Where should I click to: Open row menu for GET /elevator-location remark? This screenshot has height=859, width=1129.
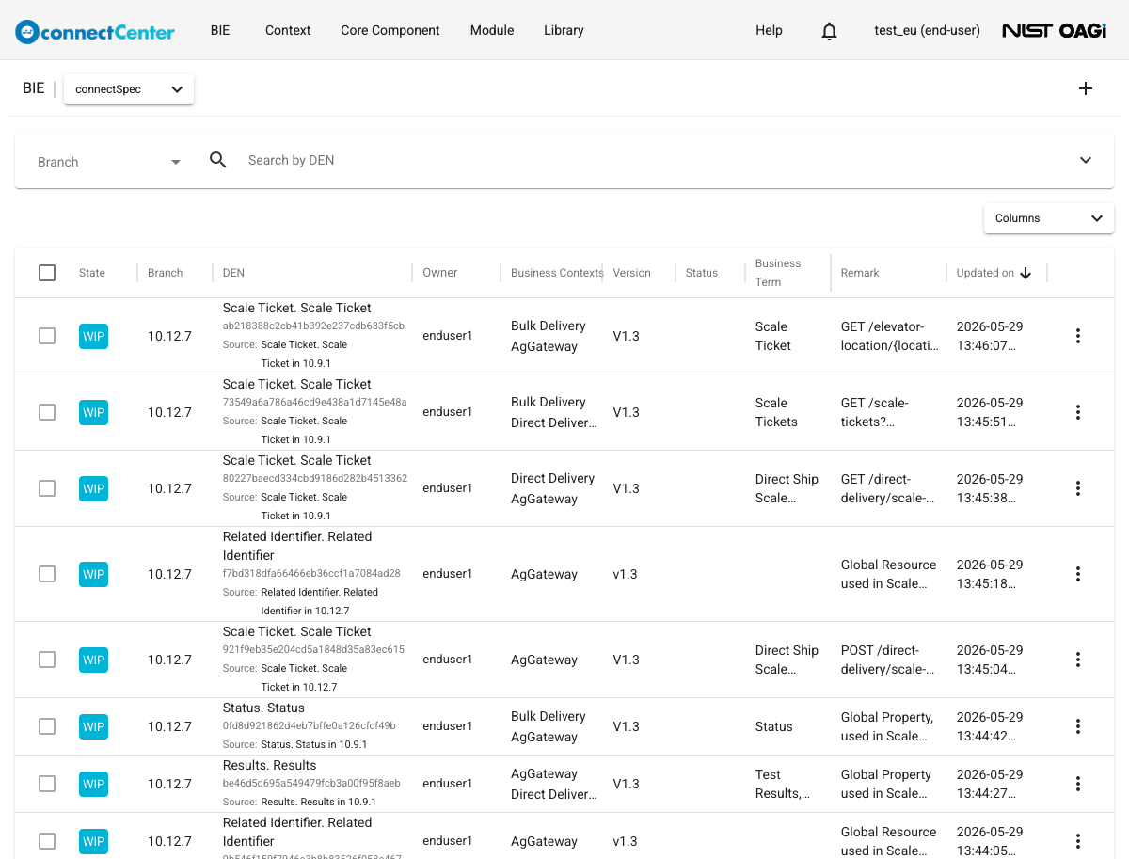click(x=1078, y=336)
